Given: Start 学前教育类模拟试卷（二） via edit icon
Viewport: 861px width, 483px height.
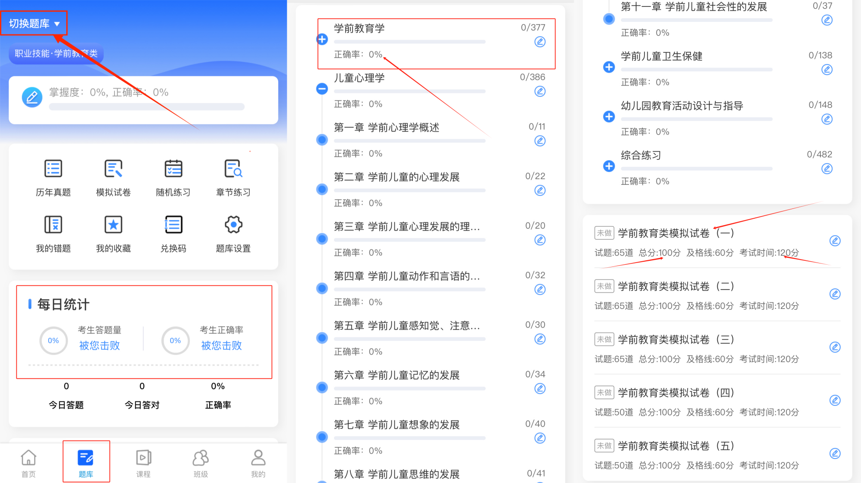Looking at the screenshot, I should tap(835, 294).
